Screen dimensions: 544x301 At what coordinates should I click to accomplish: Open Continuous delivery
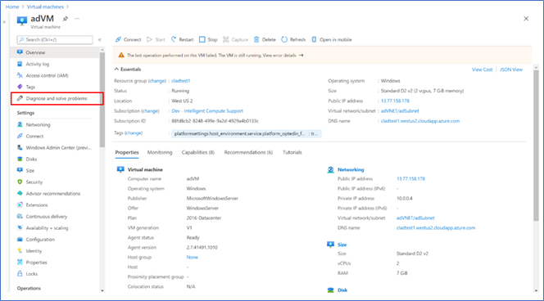[47, 217]
